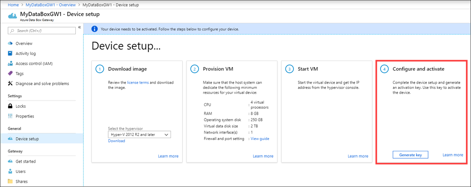This screenshot has height=187, width=471.
Task: Click into the Search (Ctrl+/) field
Action: 42,31
